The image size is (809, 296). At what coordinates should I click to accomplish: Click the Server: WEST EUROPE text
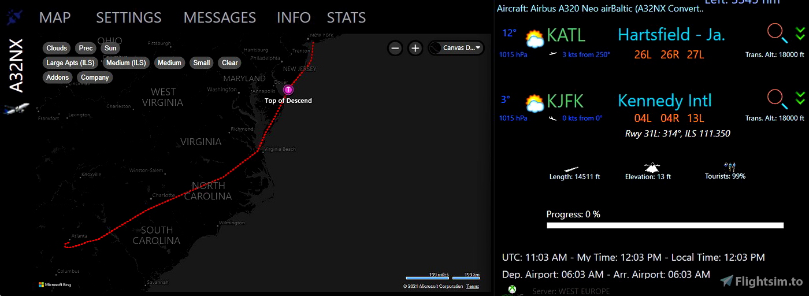571,291
